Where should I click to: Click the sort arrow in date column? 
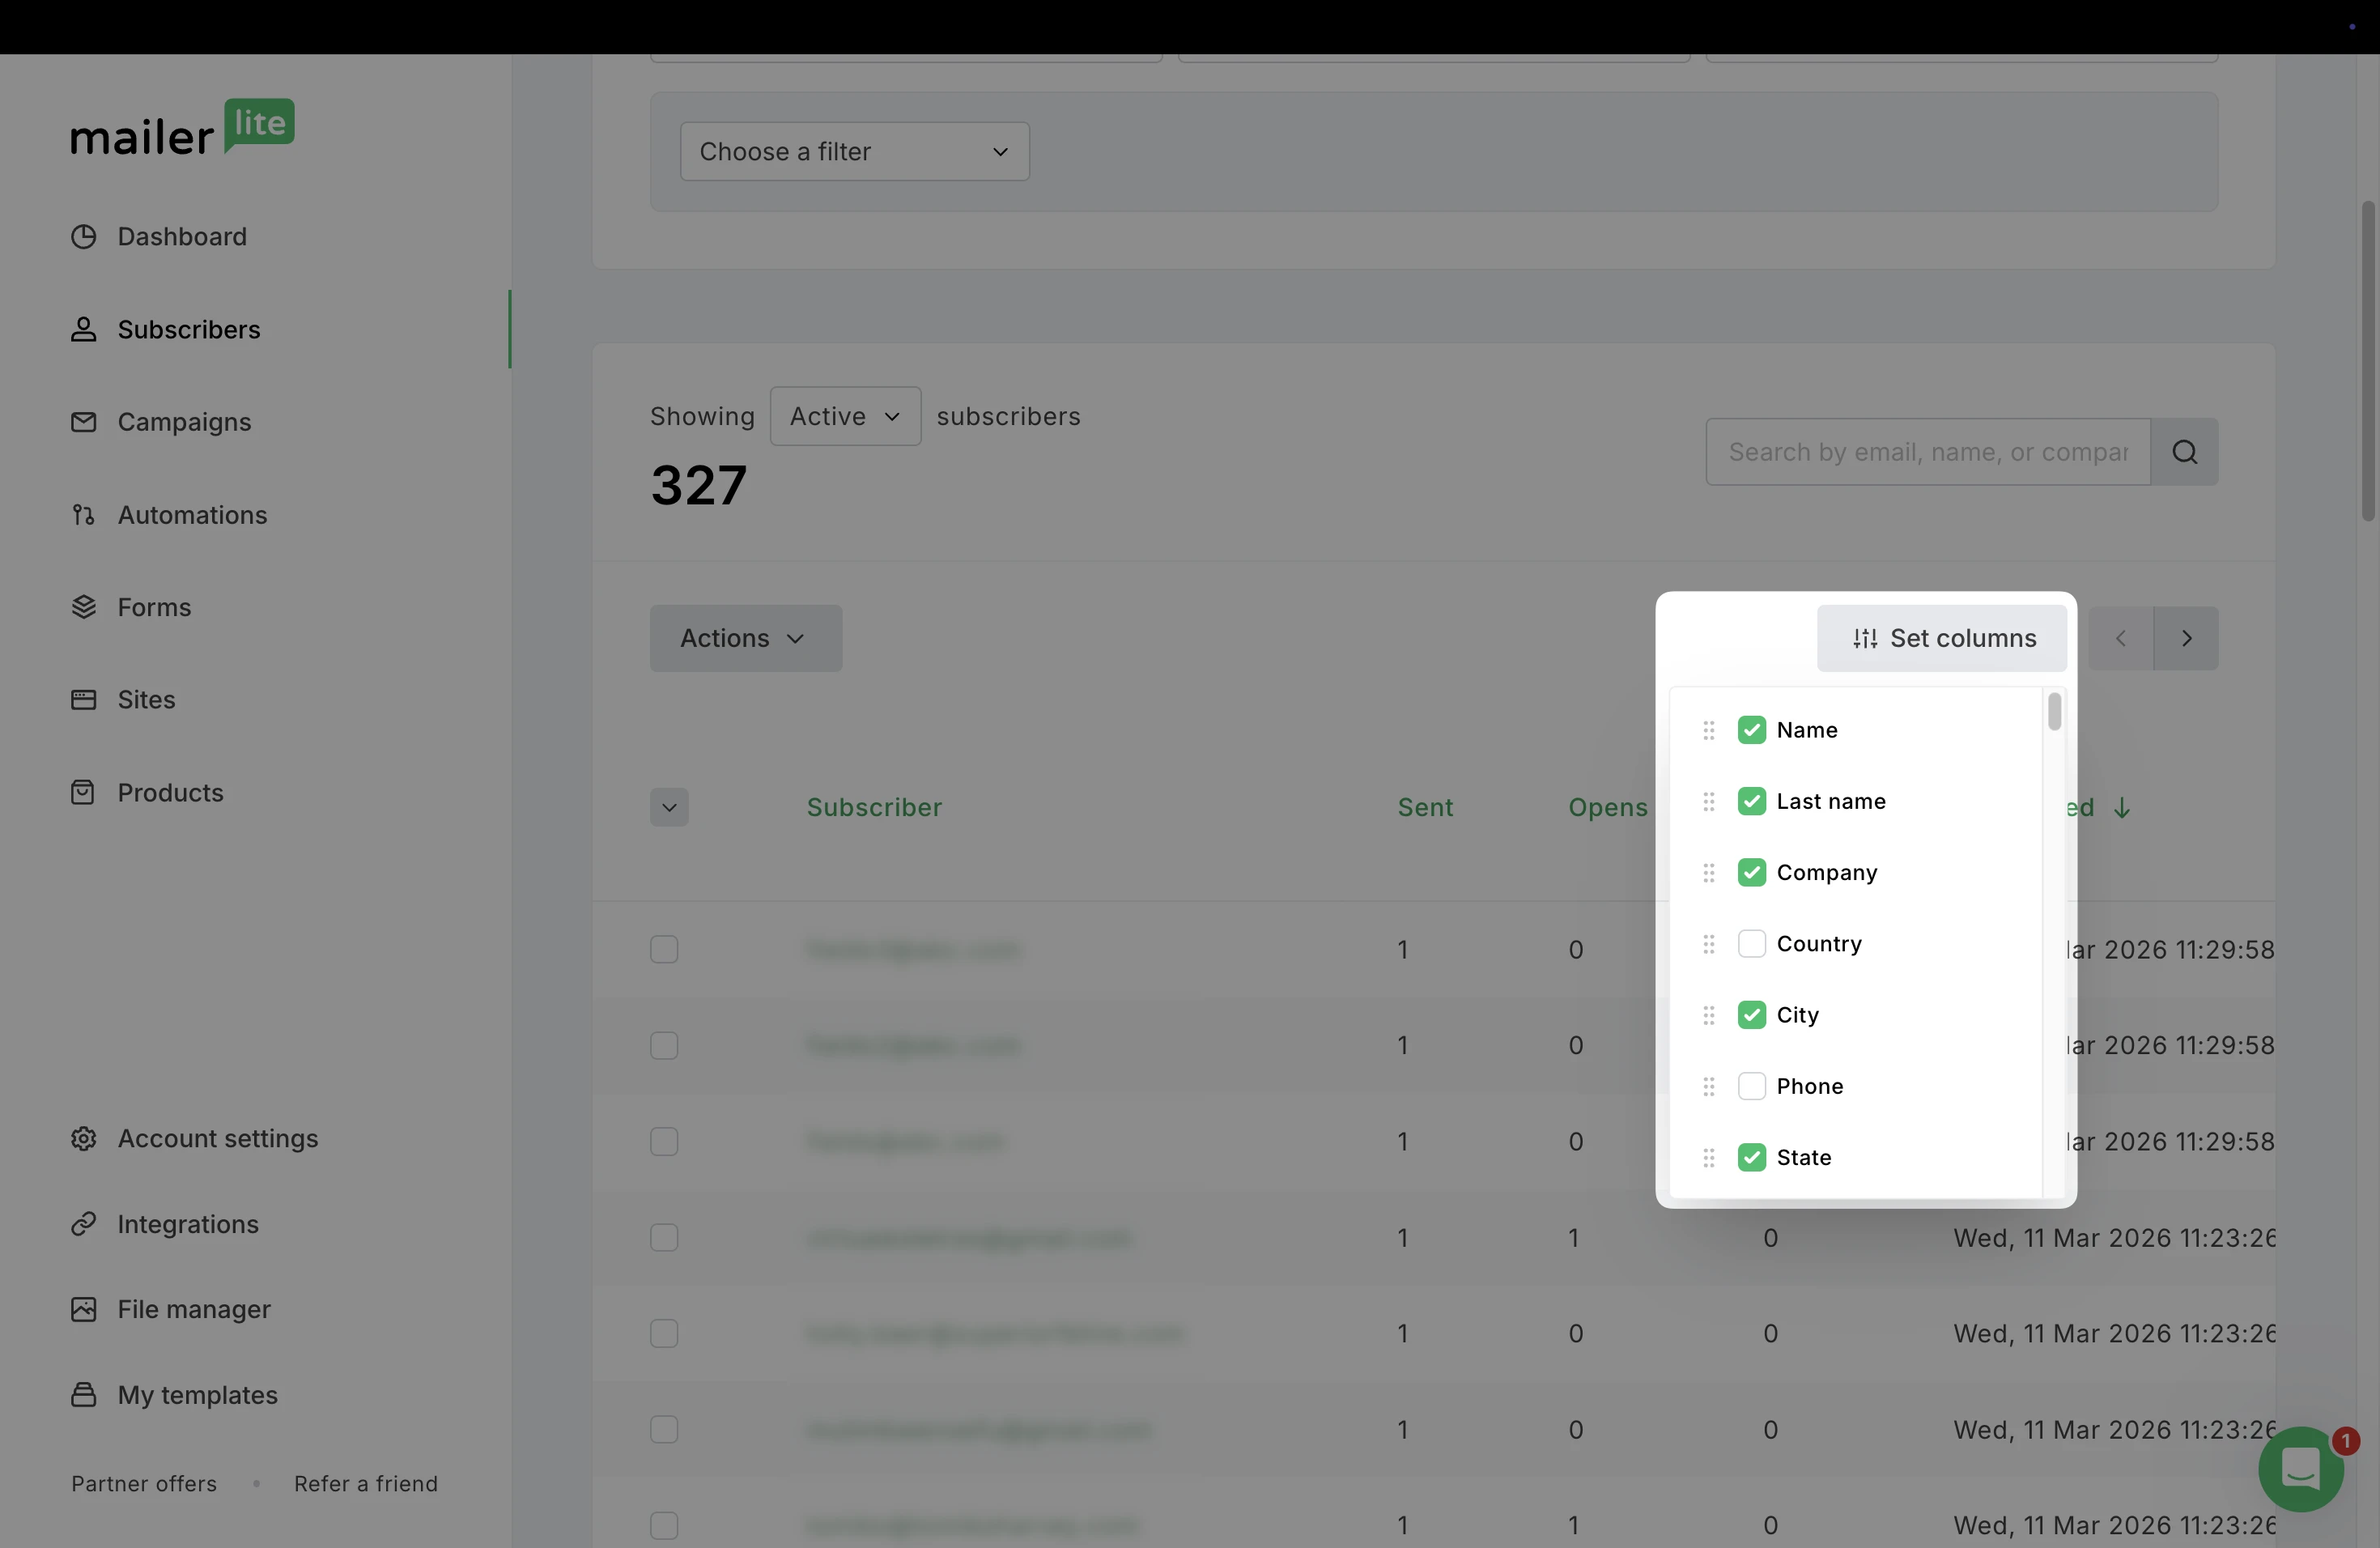click(2122, 808)
